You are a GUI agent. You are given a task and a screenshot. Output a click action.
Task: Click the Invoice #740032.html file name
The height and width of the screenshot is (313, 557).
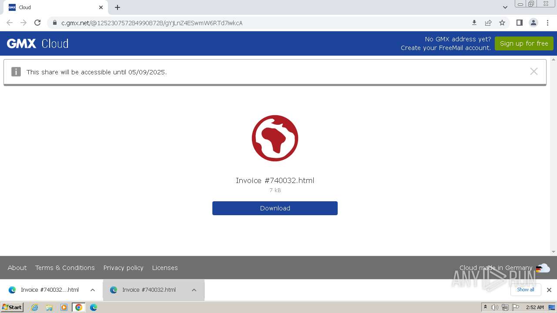coord(275,180)
